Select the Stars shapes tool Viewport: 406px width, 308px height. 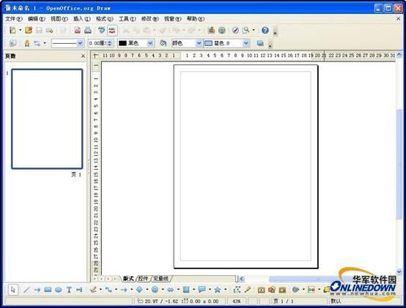coord(217,290)
